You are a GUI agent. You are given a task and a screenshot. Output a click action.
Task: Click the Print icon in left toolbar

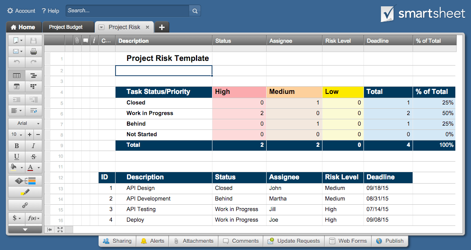(x=33, y=51)
